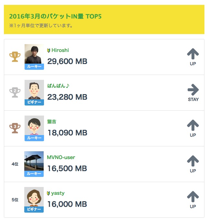Open Hiroshi's profile link

tap(60, 50)
